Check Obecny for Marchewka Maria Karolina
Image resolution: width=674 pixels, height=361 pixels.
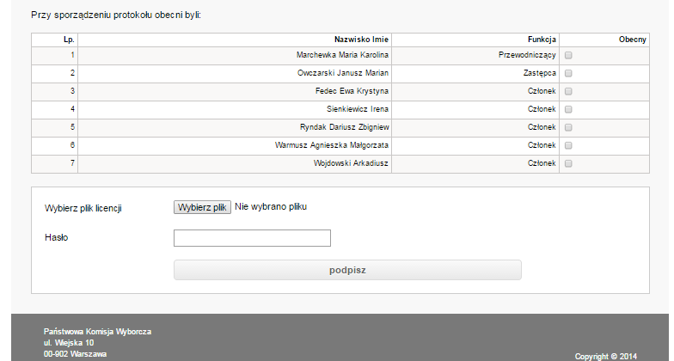coord(568,55)
